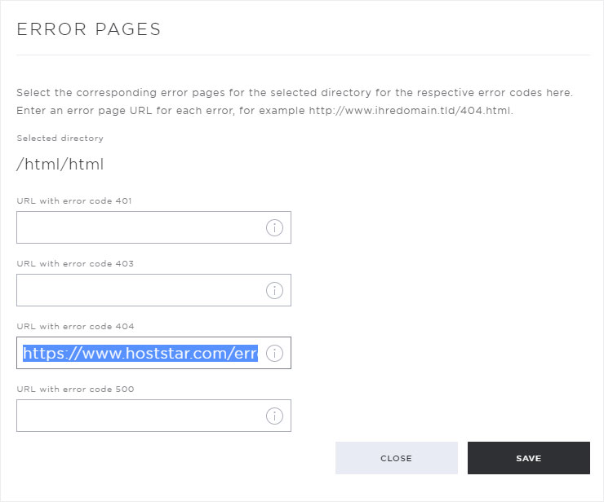Click the 'URL with error code 401' label
604x502 pixels.
(74, 200)
